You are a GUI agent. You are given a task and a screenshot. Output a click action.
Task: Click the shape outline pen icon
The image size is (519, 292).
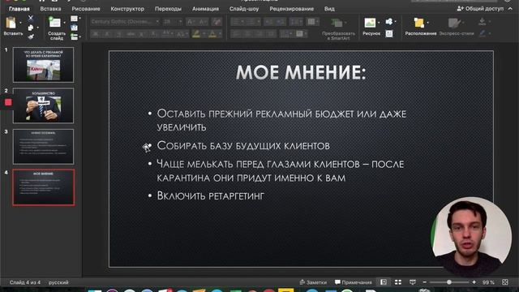(x=483, y=33)
